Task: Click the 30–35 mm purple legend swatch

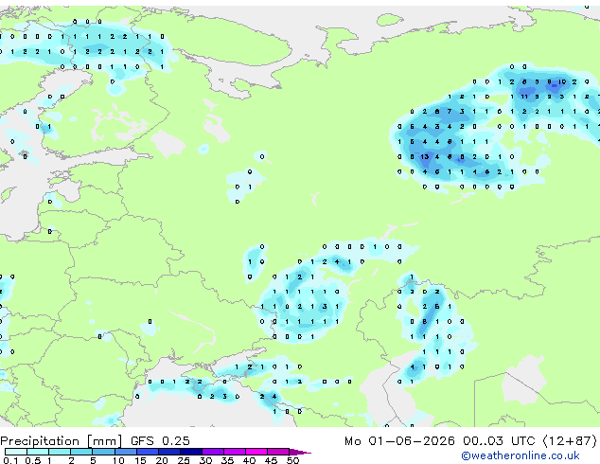Action: pos(212,452)
